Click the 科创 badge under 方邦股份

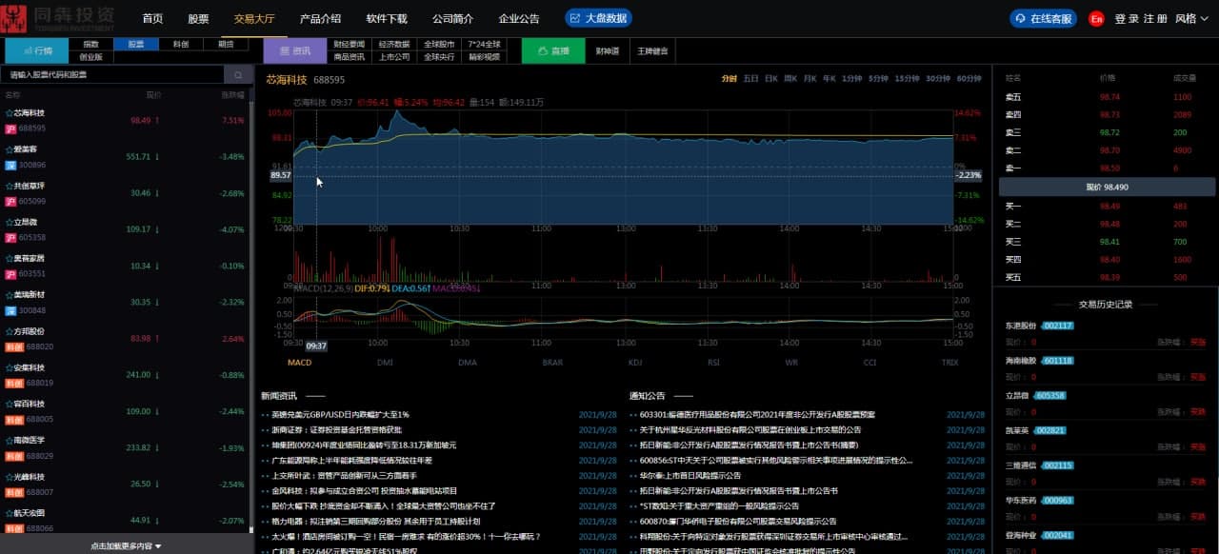[14, 346]
